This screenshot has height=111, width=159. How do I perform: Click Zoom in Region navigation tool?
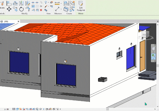click(x=153, y=56)
